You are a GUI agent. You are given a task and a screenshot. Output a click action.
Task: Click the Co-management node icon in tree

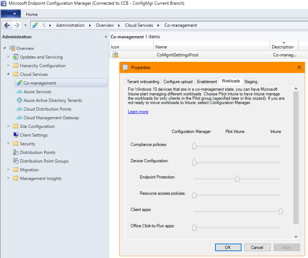coord(20,83)
